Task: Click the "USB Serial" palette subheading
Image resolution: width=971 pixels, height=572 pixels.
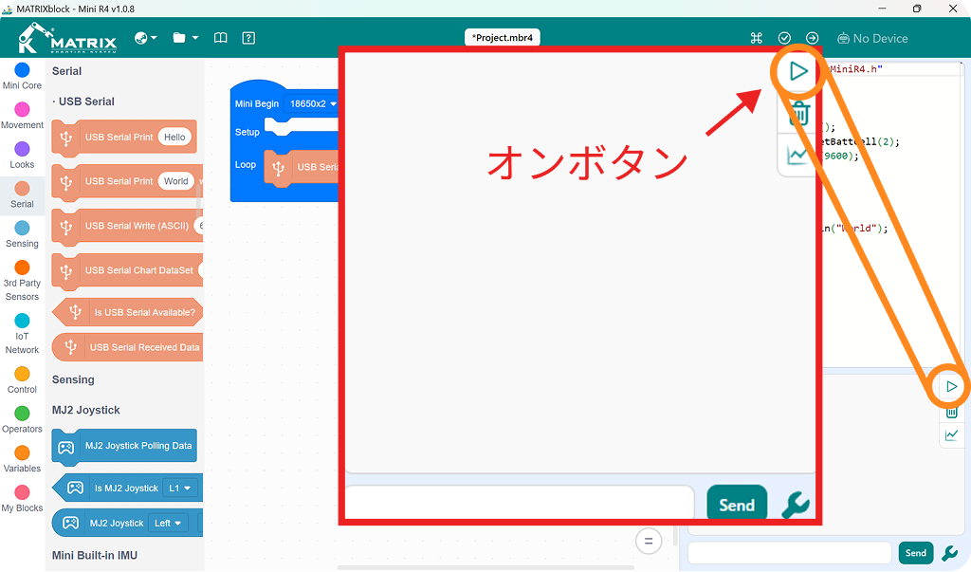Action: 86,101
